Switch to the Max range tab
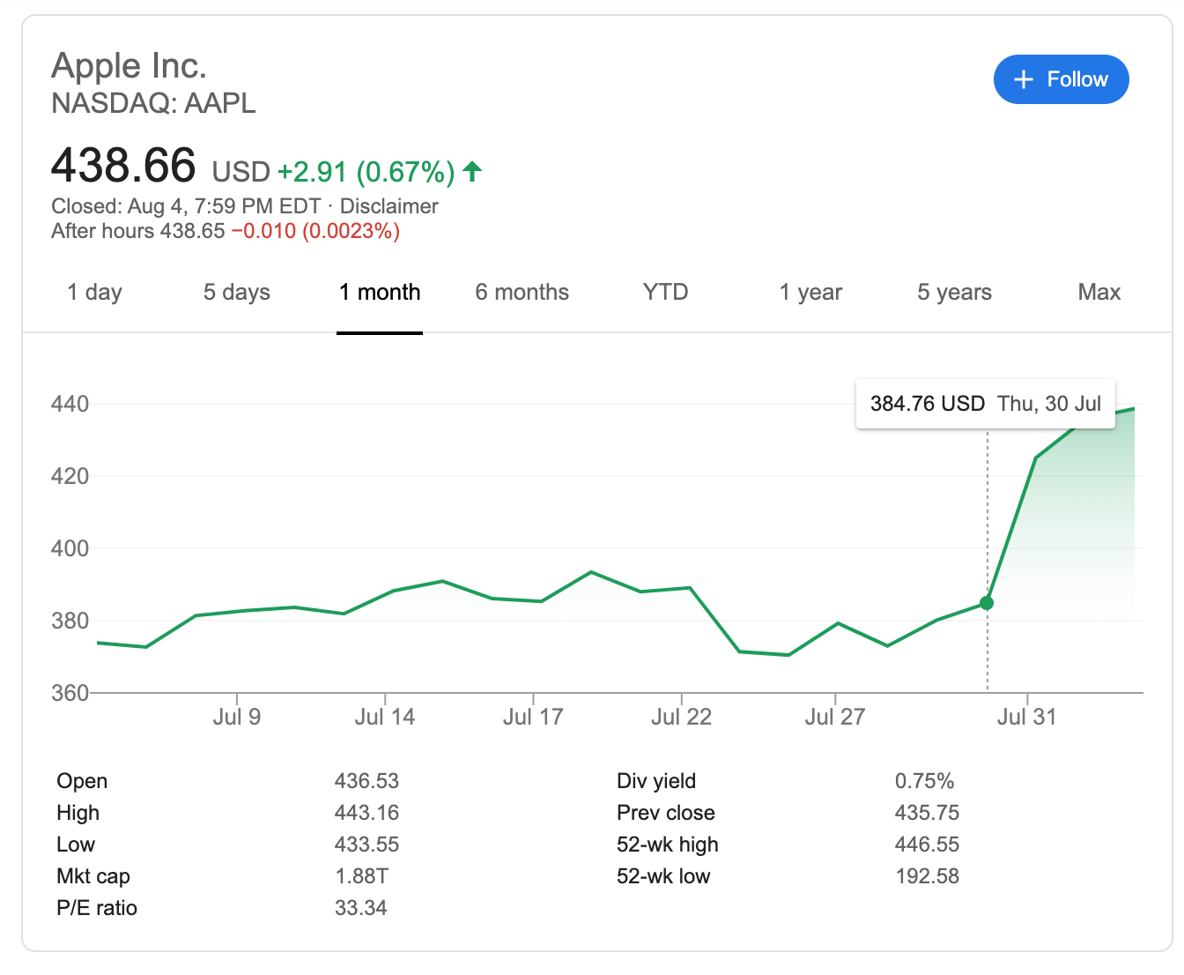Viewport: 1184px width, 975px height. 1099,293
